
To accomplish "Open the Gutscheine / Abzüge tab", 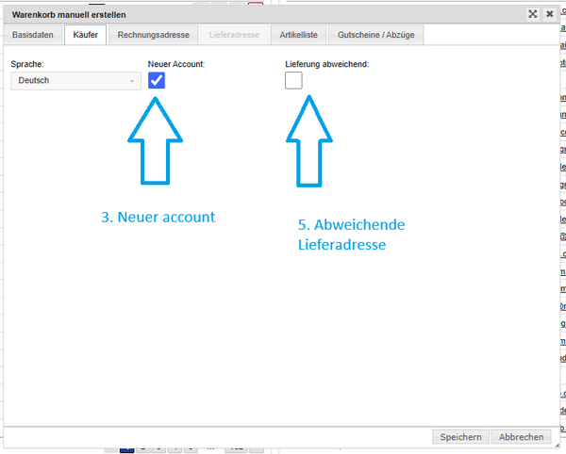I will tap(375, 35).
